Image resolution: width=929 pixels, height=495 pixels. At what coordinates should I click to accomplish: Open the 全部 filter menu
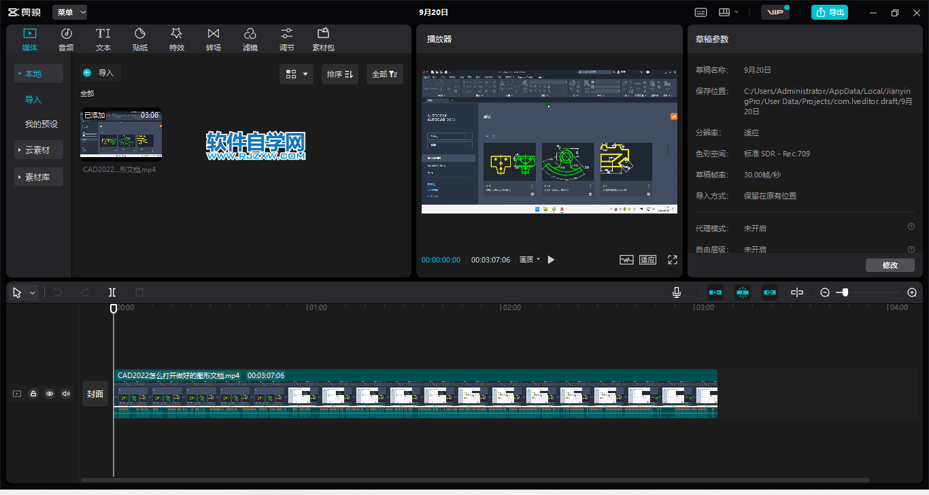coord(385,74)
